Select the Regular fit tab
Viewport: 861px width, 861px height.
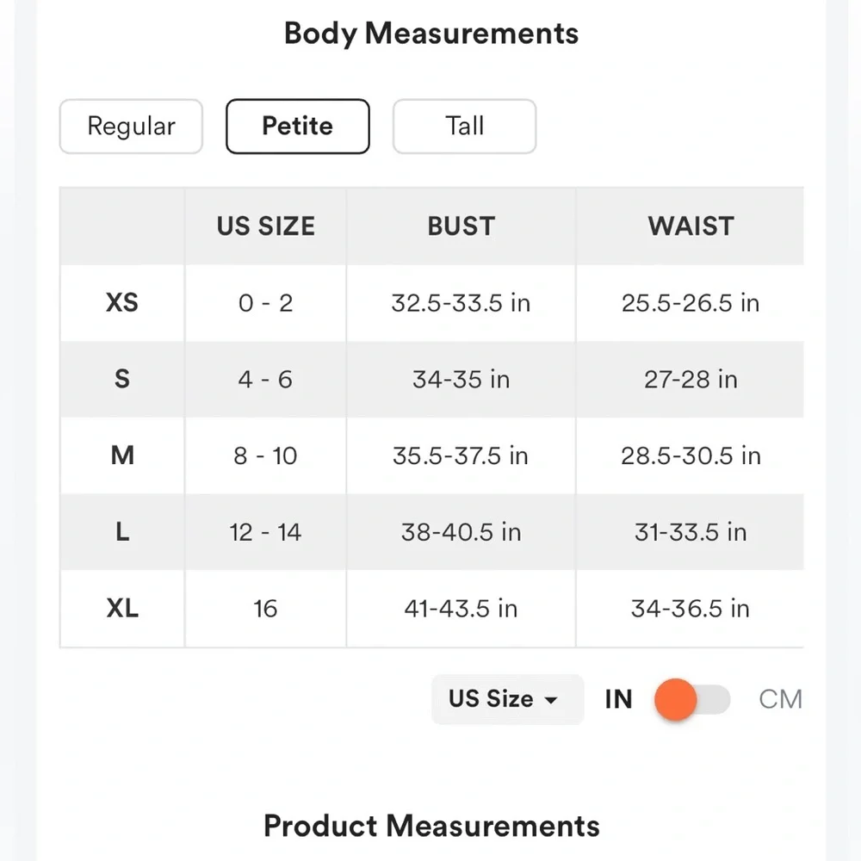[x=131, y=127]
